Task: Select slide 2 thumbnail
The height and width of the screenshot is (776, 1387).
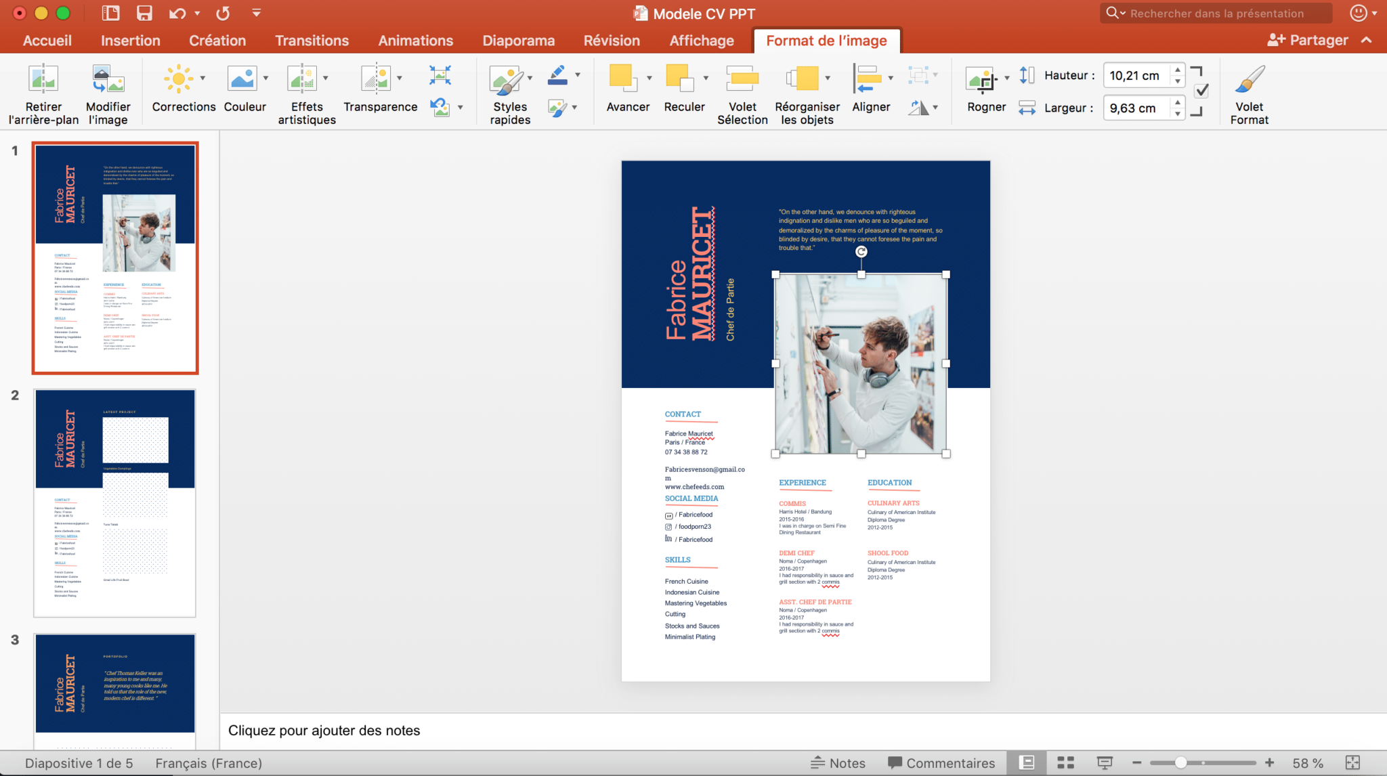Action: [x=114, y=502]
